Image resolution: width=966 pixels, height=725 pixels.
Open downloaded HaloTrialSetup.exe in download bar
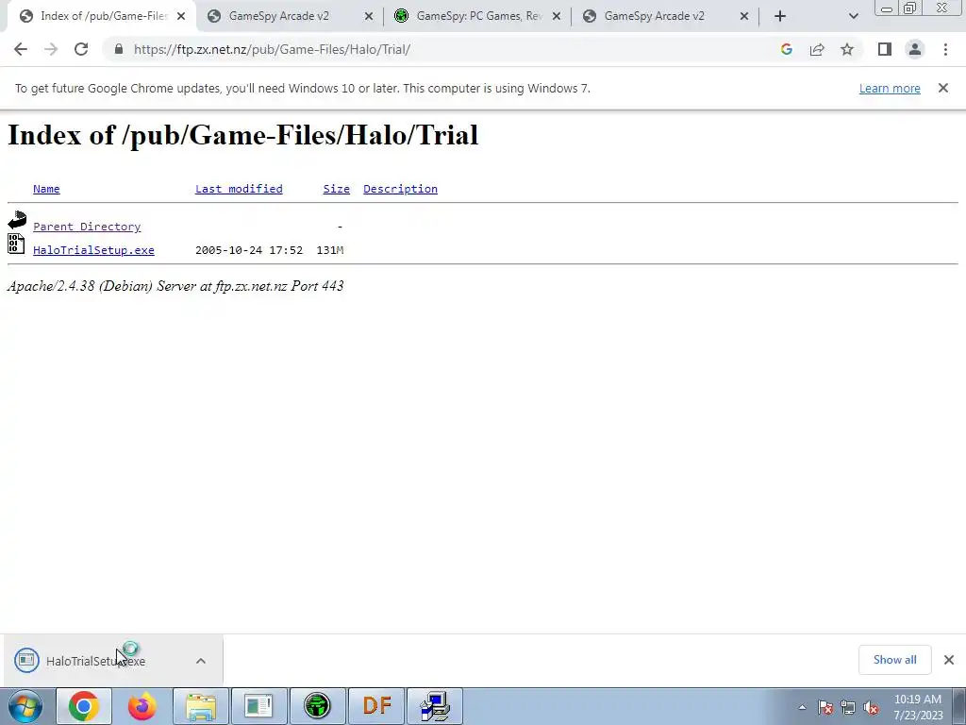pyautogui.click(x=95, y=661)
